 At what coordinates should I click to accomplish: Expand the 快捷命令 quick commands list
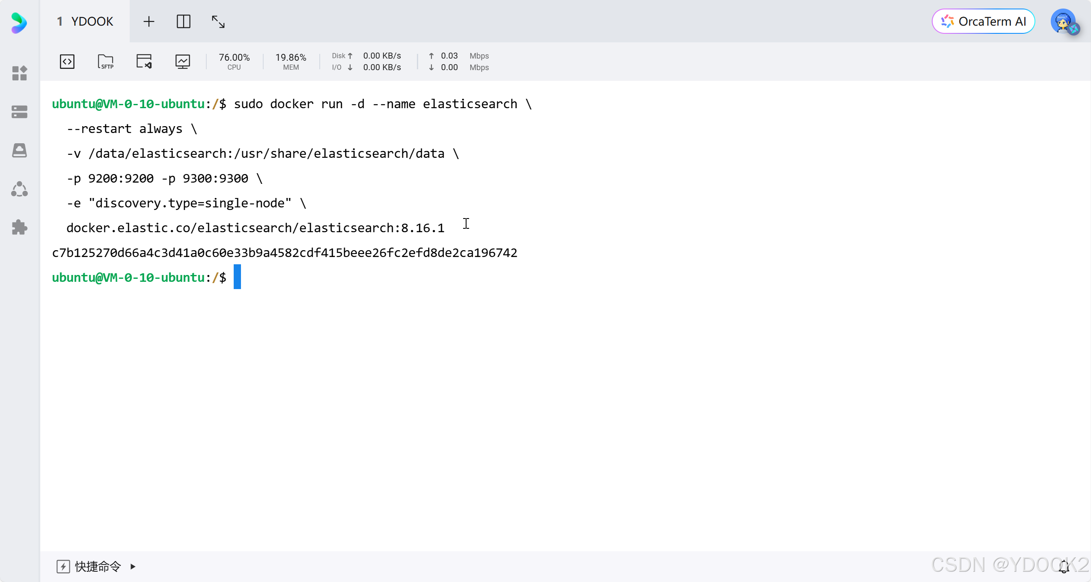pos(97,566)
